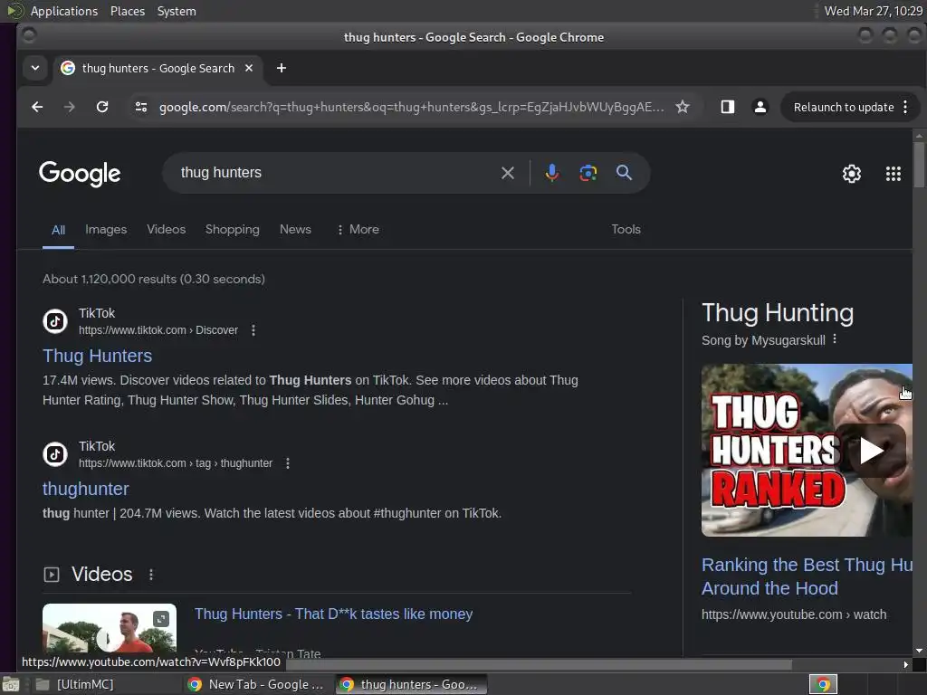Submit search with the magnifying glass icon
The image size is (927, 695).
(624, 173)
